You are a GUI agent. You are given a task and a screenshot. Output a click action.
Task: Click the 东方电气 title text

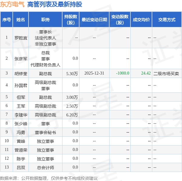click(12, 5)
